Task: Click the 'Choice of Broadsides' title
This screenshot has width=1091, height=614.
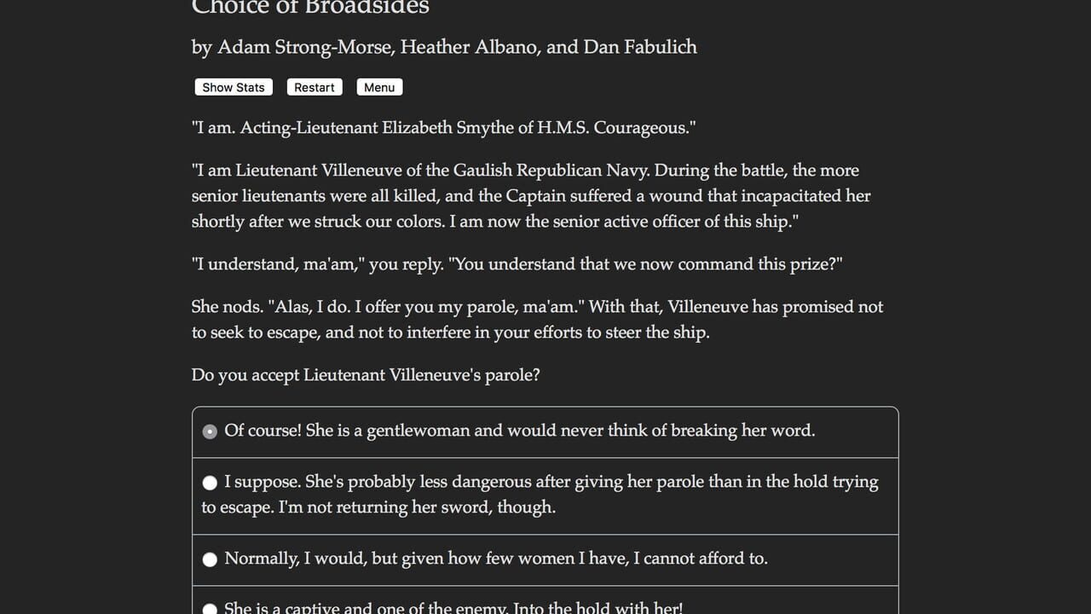Action: point(310,8)
